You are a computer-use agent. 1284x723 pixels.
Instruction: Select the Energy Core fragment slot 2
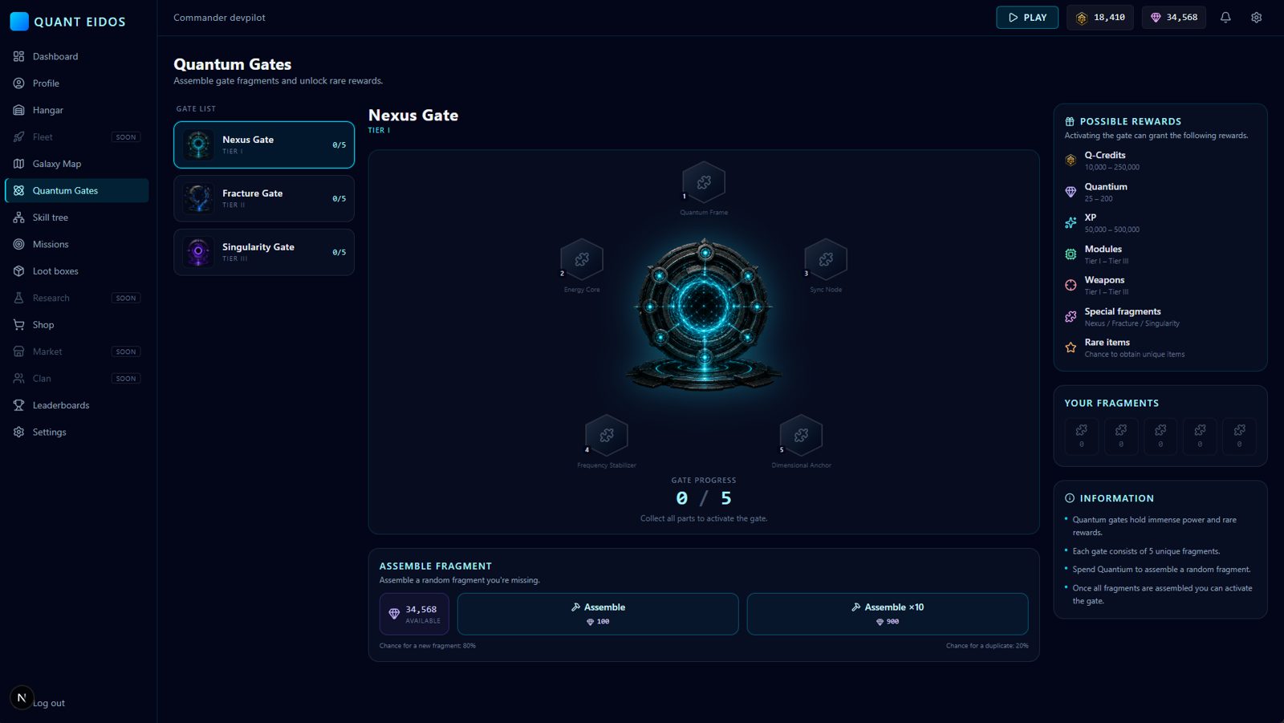(582, 259)
